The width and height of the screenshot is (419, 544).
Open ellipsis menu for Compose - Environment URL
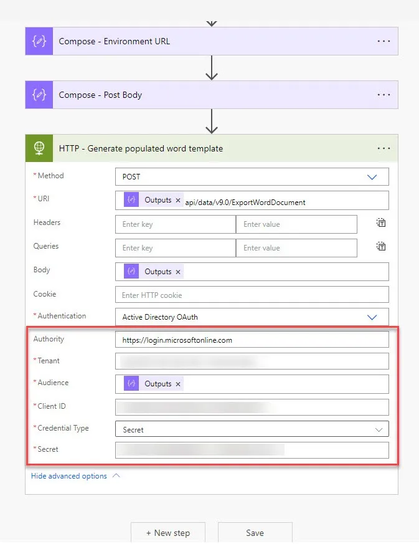384,41
